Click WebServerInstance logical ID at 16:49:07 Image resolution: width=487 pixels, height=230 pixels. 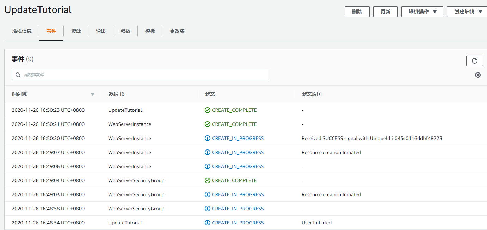point(130,152)
